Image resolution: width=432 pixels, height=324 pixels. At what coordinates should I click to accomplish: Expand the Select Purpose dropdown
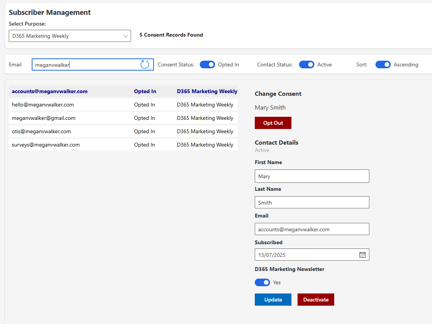click(70, 36)
